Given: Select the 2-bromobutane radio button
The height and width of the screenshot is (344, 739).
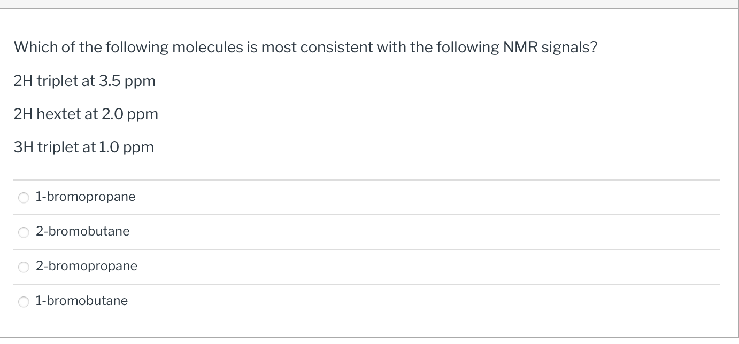Looking at the screenshot, I should coord(24,232).
